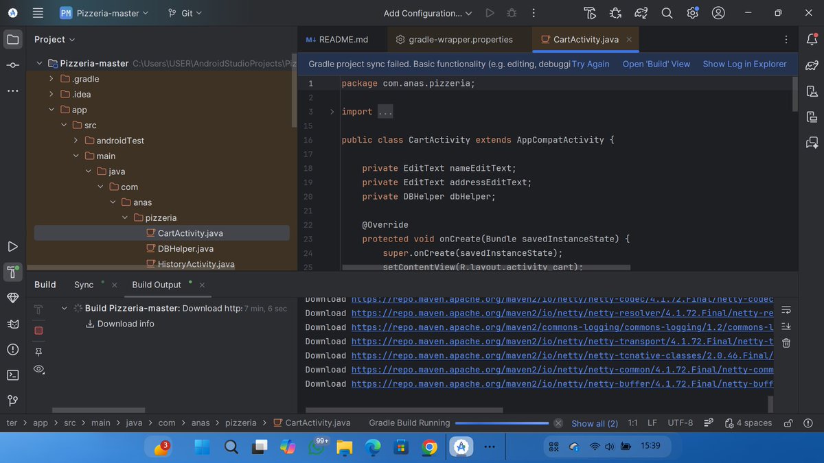Open IDE settings gear icon
824x463 pixels.
pos(692,13)
